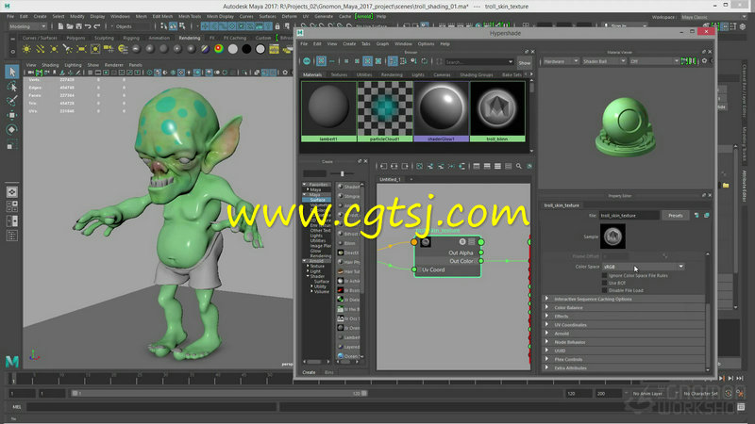Screen dimensions: 755x424
Task: Pick the Lasso select tool in toolbox
Action: pyautogui.click(x=12, y=87)
